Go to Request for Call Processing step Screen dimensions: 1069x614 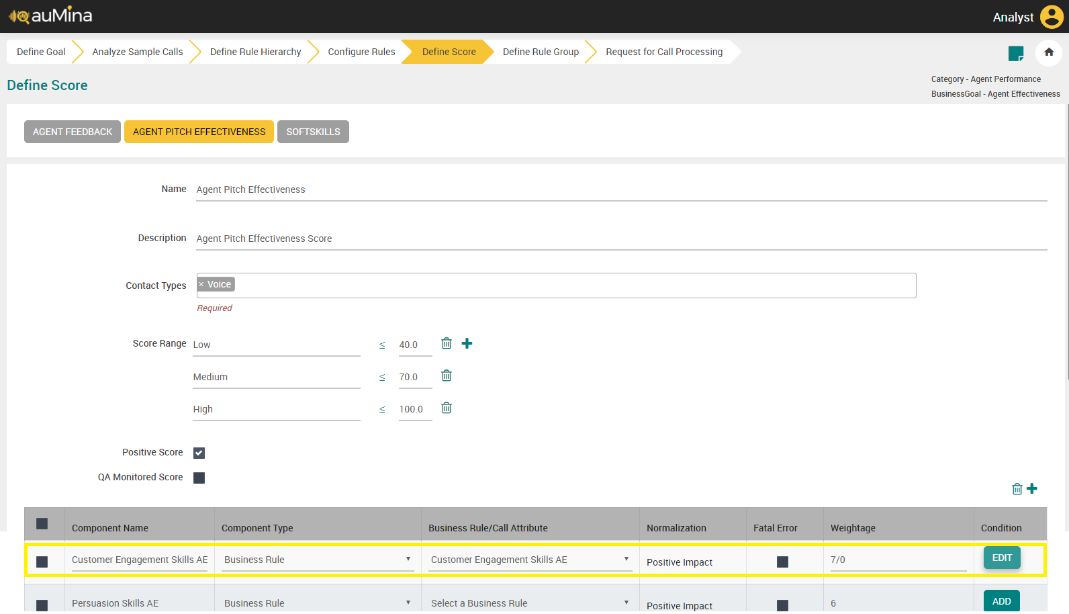pyautogui.click(x=664, y=52)
